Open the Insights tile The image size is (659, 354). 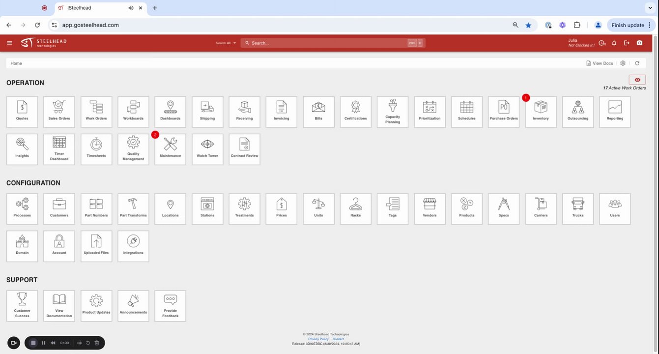(22, 149)
